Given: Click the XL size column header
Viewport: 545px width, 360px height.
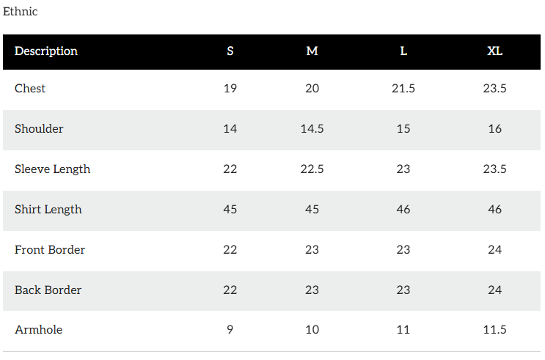Looking at the screenshot, I should [494, 51].
